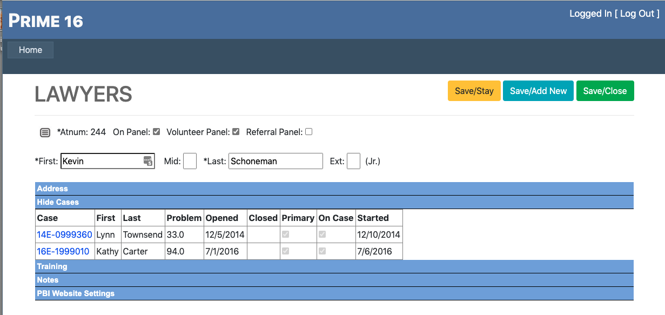
Task: Open case 14E-0999360 link
Action: (64, 234)
